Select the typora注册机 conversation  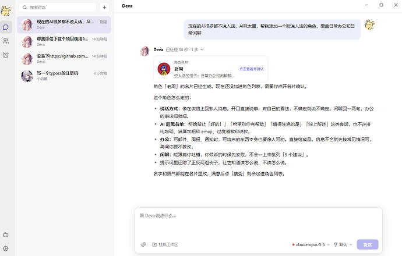64,76
